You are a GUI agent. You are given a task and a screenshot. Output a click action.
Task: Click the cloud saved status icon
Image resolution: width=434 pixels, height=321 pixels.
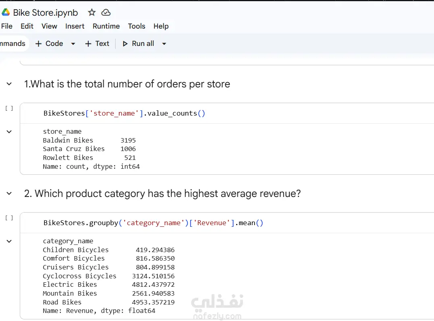pos(106,12)
